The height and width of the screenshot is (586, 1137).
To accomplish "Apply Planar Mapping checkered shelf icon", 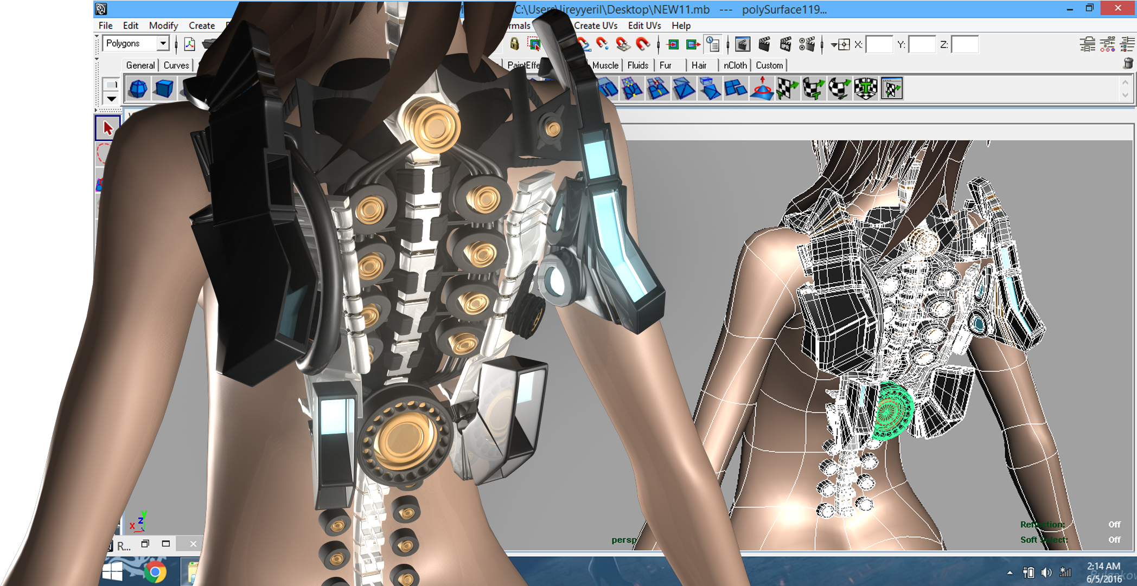I will [x=787, y=88].
